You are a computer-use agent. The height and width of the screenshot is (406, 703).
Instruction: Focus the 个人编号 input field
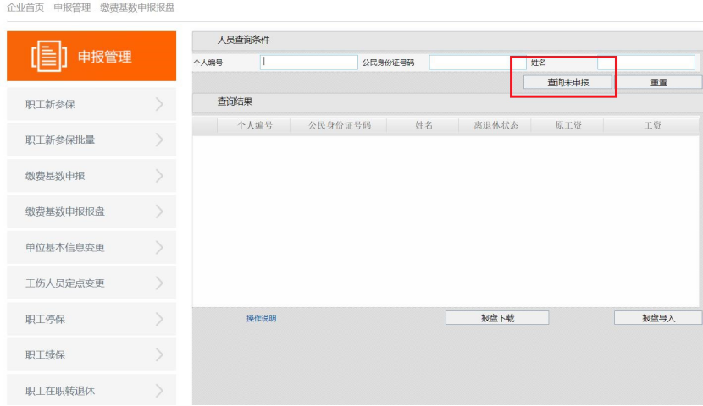[x=309, y=63]
